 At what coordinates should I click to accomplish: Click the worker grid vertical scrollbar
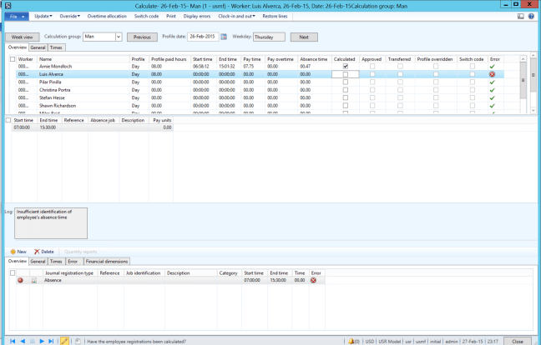(x=523, y=80)
